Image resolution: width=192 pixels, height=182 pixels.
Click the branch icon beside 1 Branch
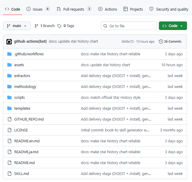pos(36,26)
